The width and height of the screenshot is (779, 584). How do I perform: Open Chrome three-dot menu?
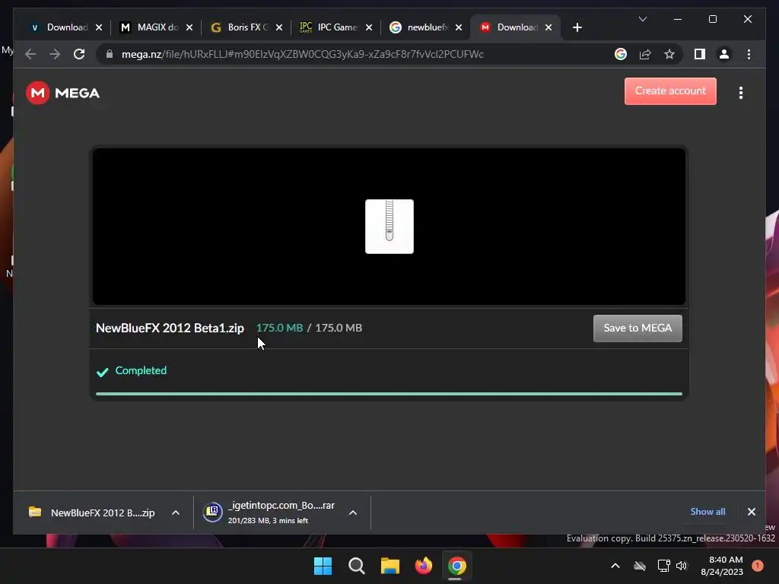tap(749, 54)
